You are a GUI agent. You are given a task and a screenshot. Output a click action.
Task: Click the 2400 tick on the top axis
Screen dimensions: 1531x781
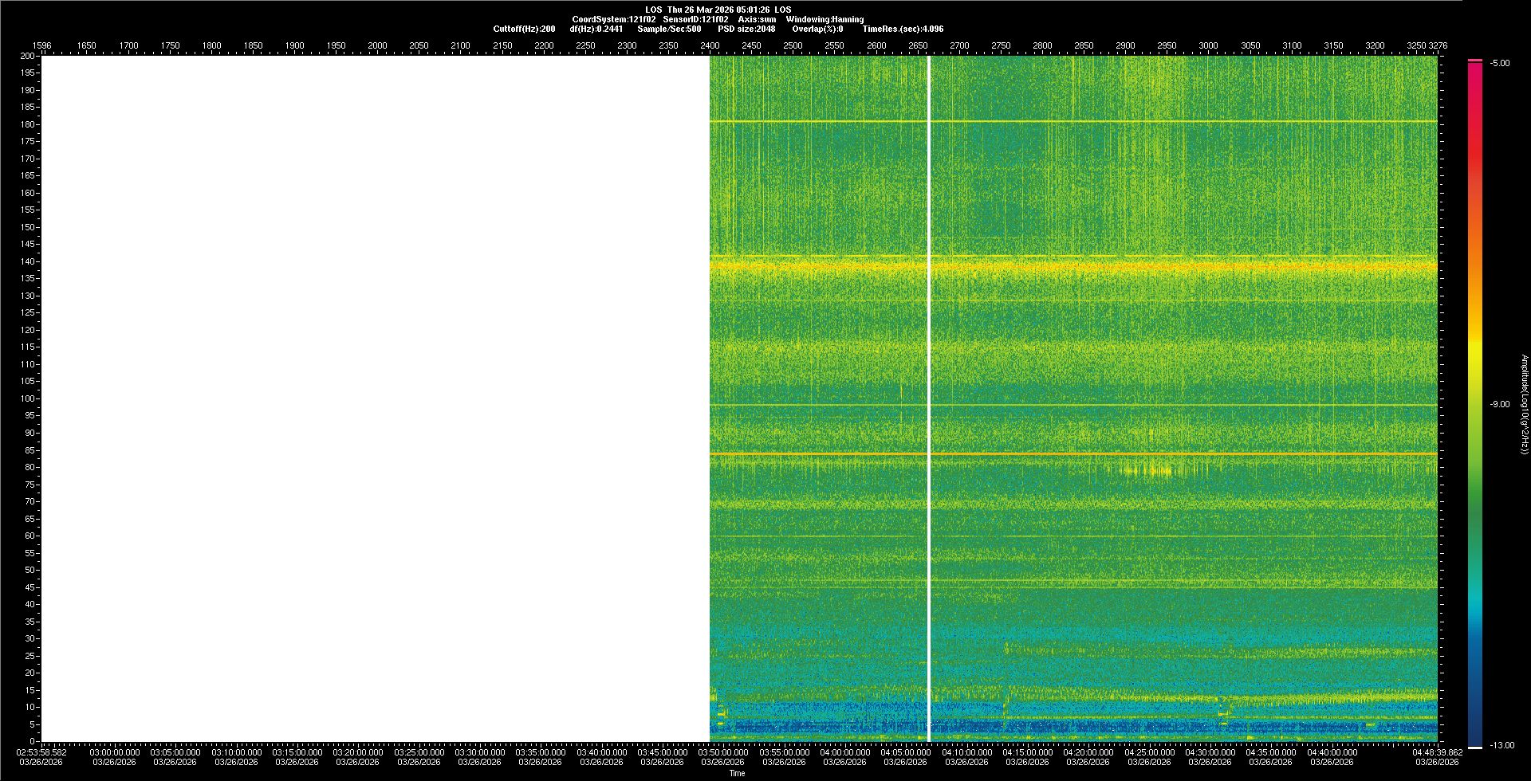point(710,45)
